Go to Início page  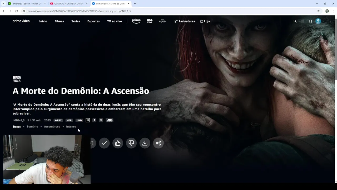tap(43, 21)
